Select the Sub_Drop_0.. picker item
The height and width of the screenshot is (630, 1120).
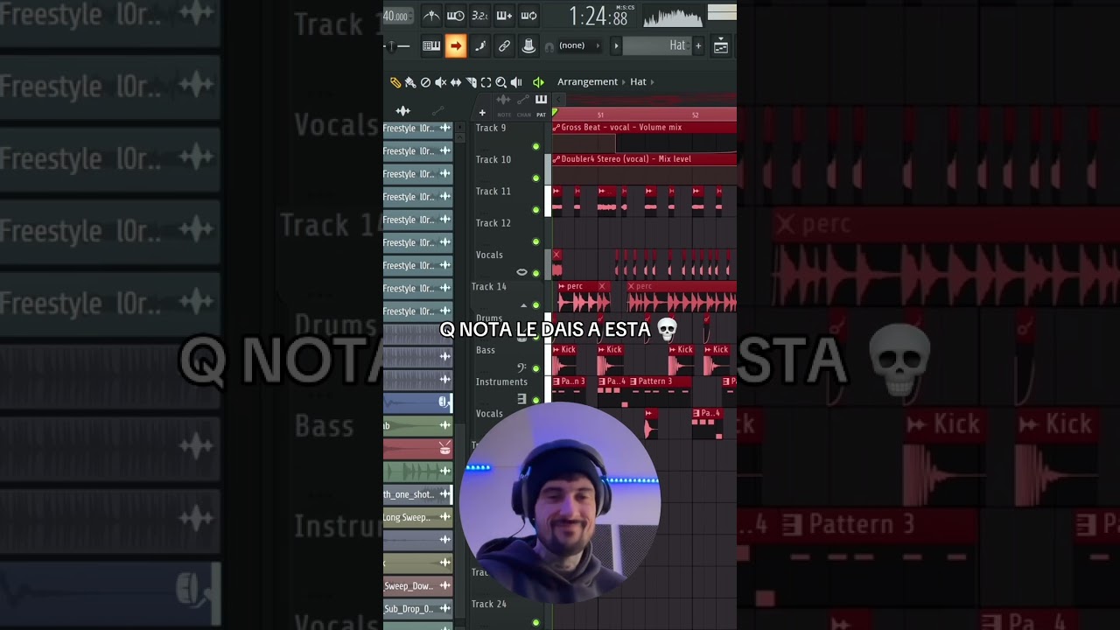(x=417, y=608)
